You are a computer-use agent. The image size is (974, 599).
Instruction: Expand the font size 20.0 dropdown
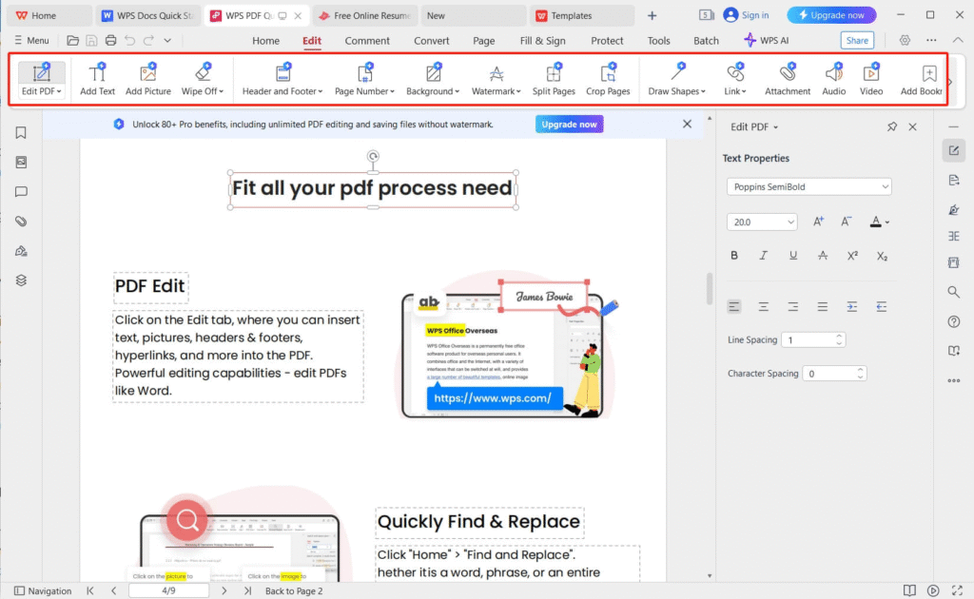(761, 222)
